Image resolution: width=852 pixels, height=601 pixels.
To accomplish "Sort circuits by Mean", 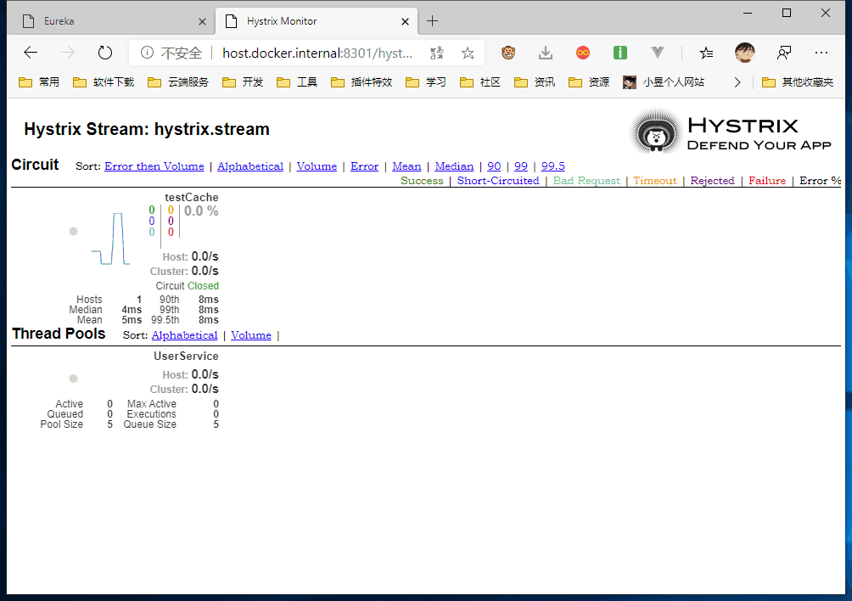I will (x=406, y=166).
